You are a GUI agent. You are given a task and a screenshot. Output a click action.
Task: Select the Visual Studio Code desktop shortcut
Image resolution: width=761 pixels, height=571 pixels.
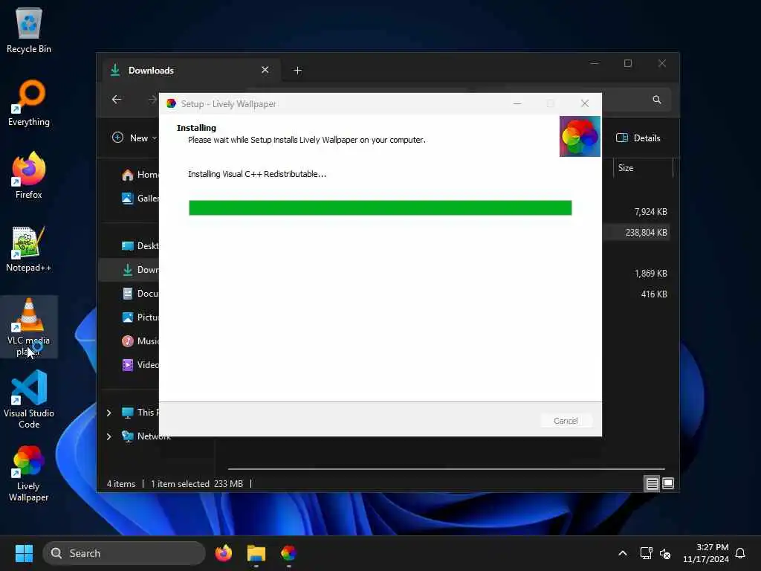click(x=29, y=399)
